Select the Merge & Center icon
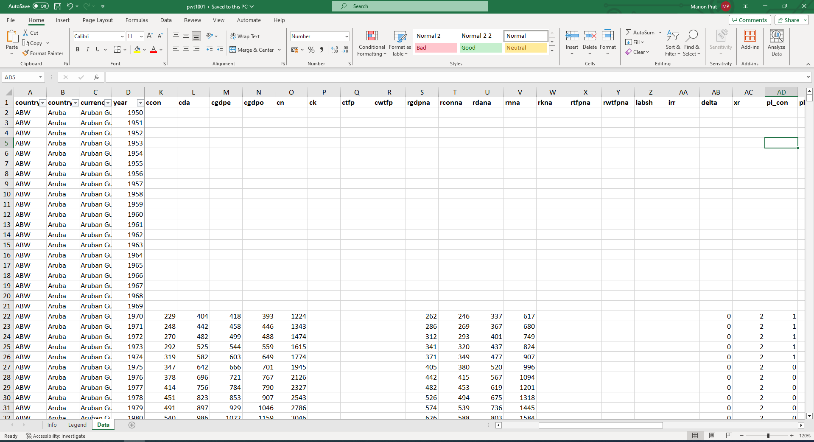Image resolution: width=814 pixels, height=442 pixels. click(x=233, y=50)
